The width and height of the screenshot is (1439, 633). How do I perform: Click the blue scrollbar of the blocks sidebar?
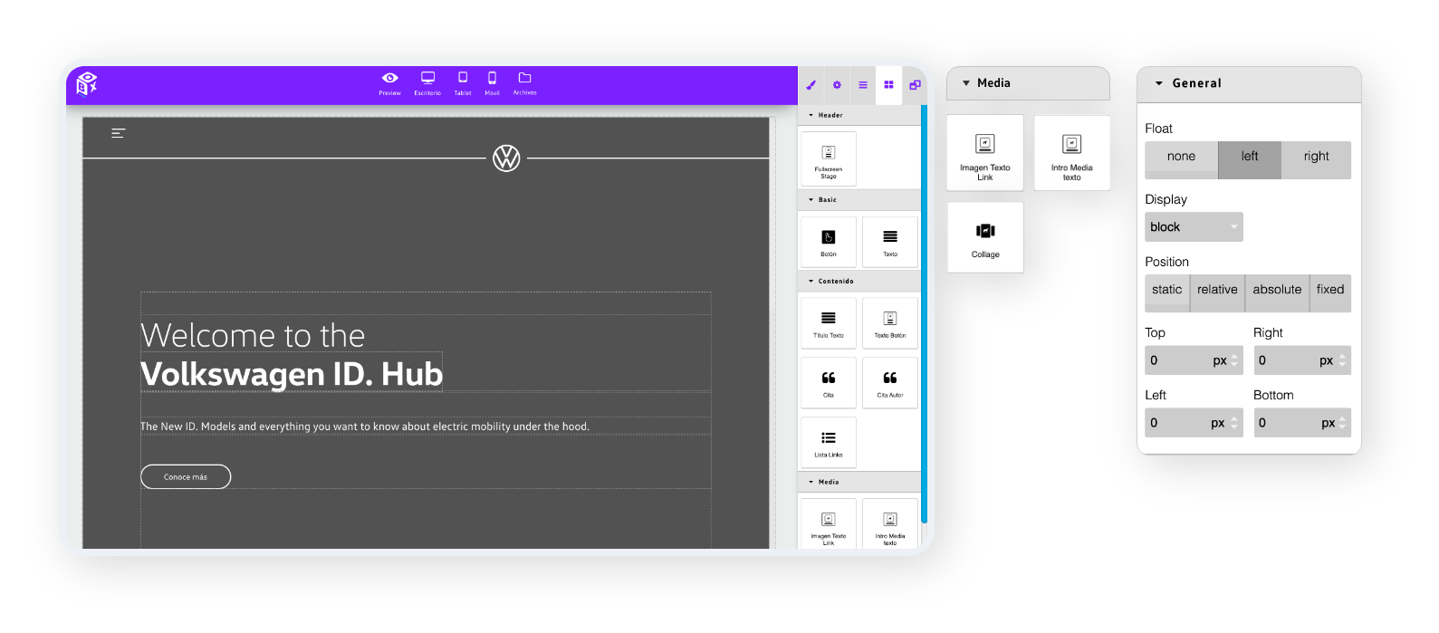pyautogui.click(x=924, y=313)
